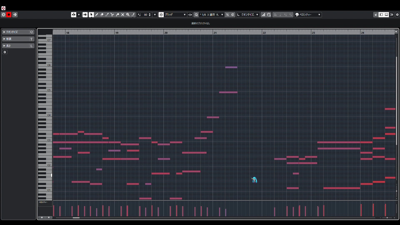Toggle Acoustic Feedback speaker button
The image size is (400, 225).
[x=85, y=15]
